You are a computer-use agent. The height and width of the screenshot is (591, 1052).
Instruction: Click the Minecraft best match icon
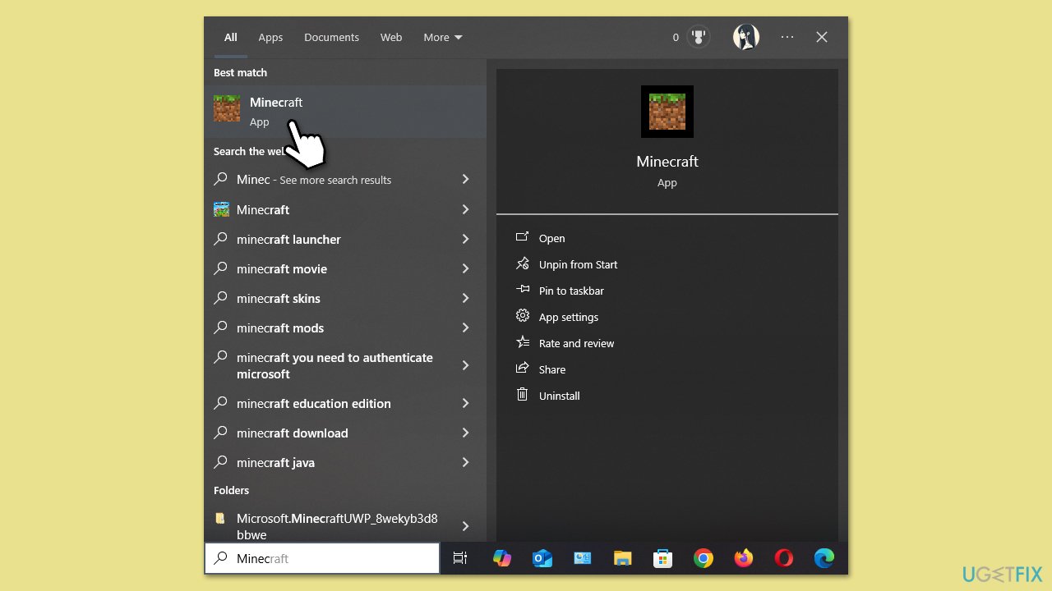[x=227, y=108]
